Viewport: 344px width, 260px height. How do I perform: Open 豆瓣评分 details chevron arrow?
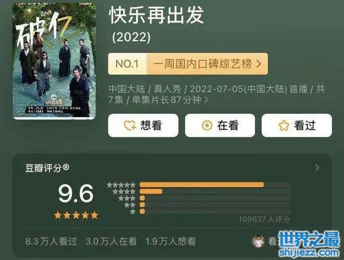[317, 168]
